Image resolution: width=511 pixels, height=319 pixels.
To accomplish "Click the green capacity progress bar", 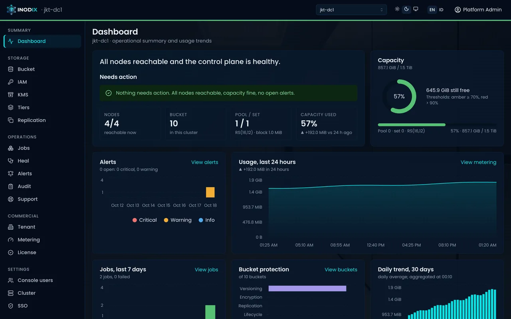I will point(412,125).
